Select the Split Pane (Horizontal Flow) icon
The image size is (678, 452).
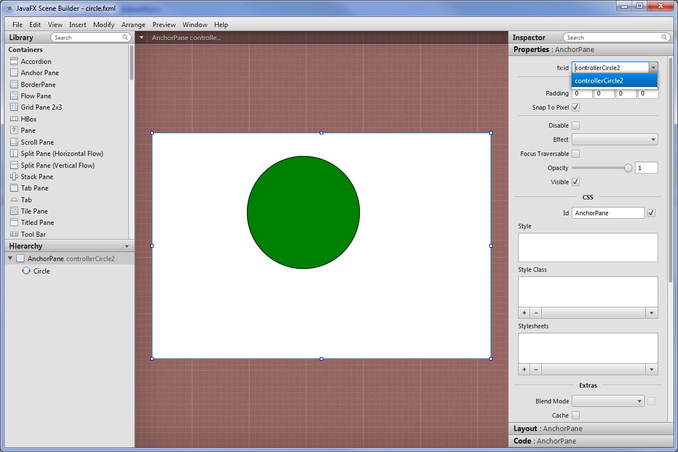(x=14, y=154)
